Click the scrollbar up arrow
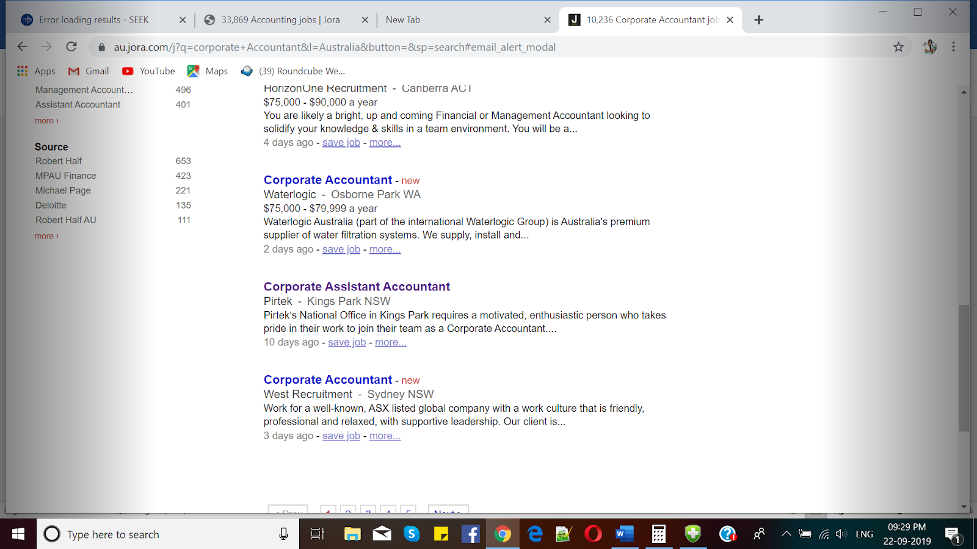Image resolution: width=977 pixels, height=549 pixels. pos(964,92)
